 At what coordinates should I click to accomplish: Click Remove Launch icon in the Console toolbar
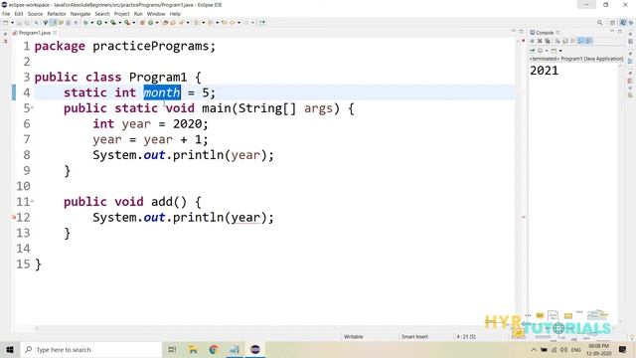pyautogui.click(x=540, y=41)
